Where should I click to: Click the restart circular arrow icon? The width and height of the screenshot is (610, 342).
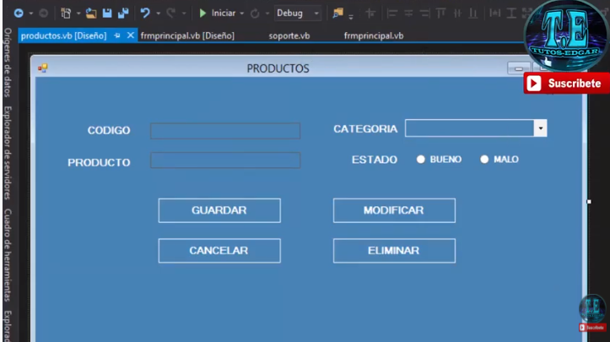click(255, 14)
